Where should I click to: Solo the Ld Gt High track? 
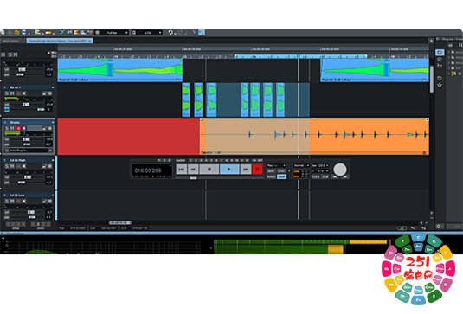(x=7, y=166)
